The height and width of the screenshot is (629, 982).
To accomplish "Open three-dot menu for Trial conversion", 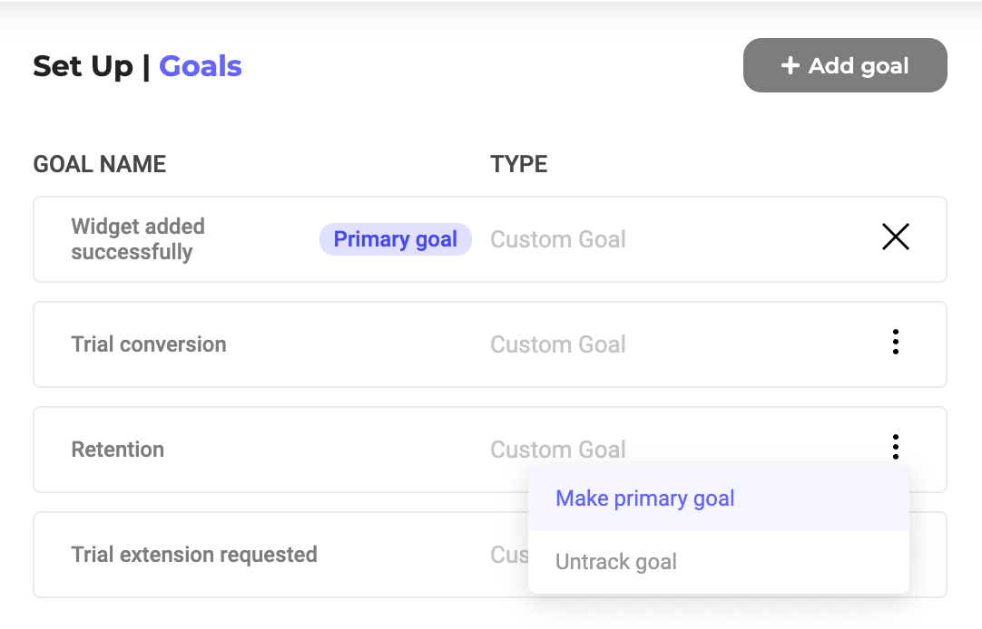I will pyautogui.click(x=895, y=343).
